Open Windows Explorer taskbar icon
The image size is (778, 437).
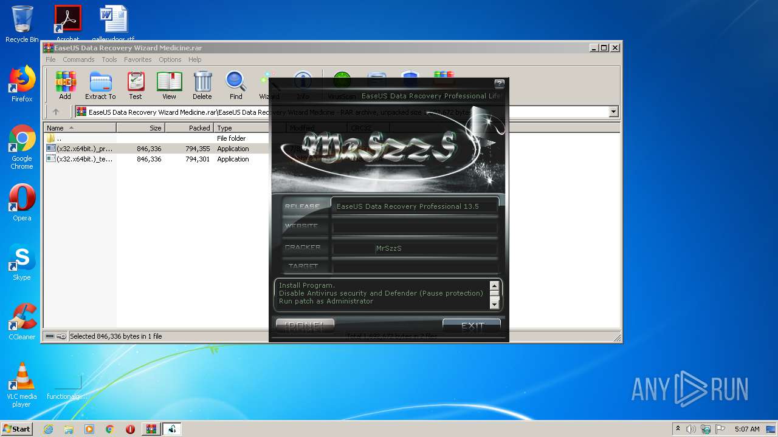pos(69,429)
